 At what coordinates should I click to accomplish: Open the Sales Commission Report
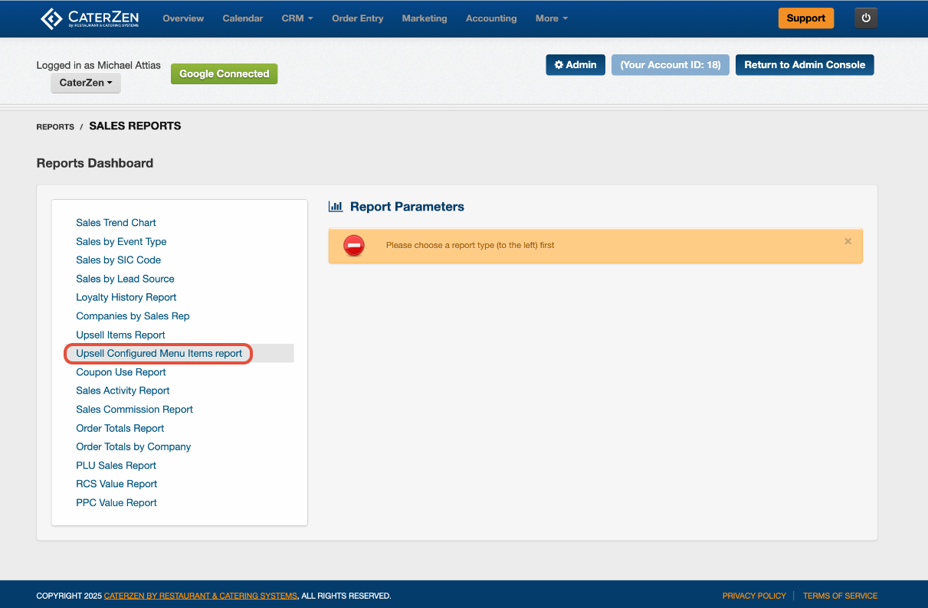click(x=134, y=410)
